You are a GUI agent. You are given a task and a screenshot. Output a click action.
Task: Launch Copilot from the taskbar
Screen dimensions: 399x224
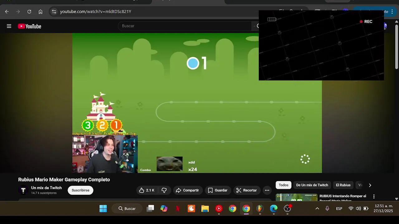pos(164,208)
